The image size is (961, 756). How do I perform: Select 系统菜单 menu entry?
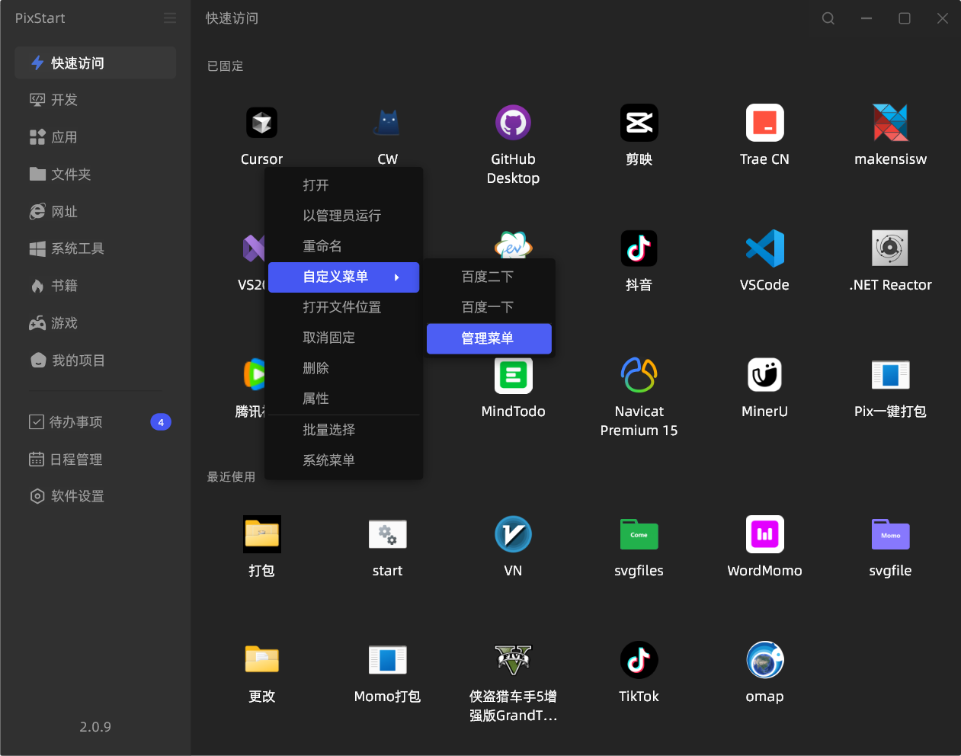[x=344, y=460]
